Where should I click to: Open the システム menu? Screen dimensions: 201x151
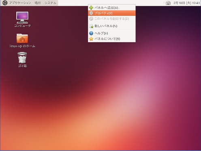pos(50,3)
